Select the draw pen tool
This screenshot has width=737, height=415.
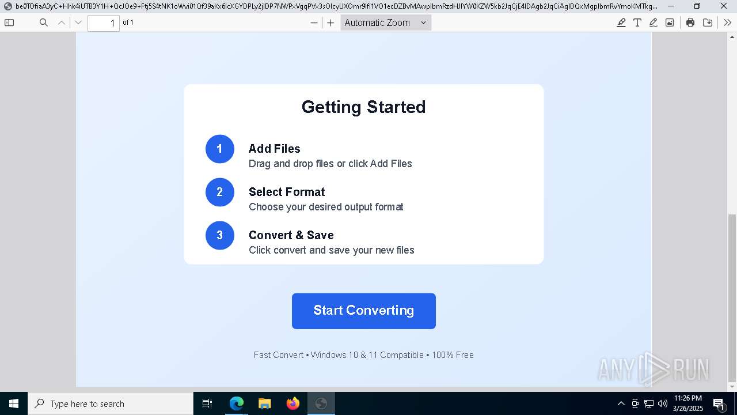(x=654, y=22)
